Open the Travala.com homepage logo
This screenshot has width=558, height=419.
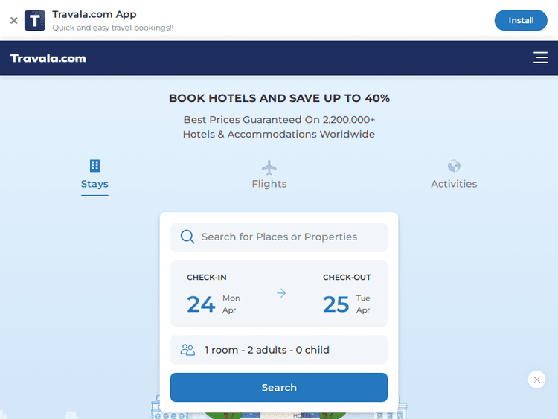(x=48, y=58)
